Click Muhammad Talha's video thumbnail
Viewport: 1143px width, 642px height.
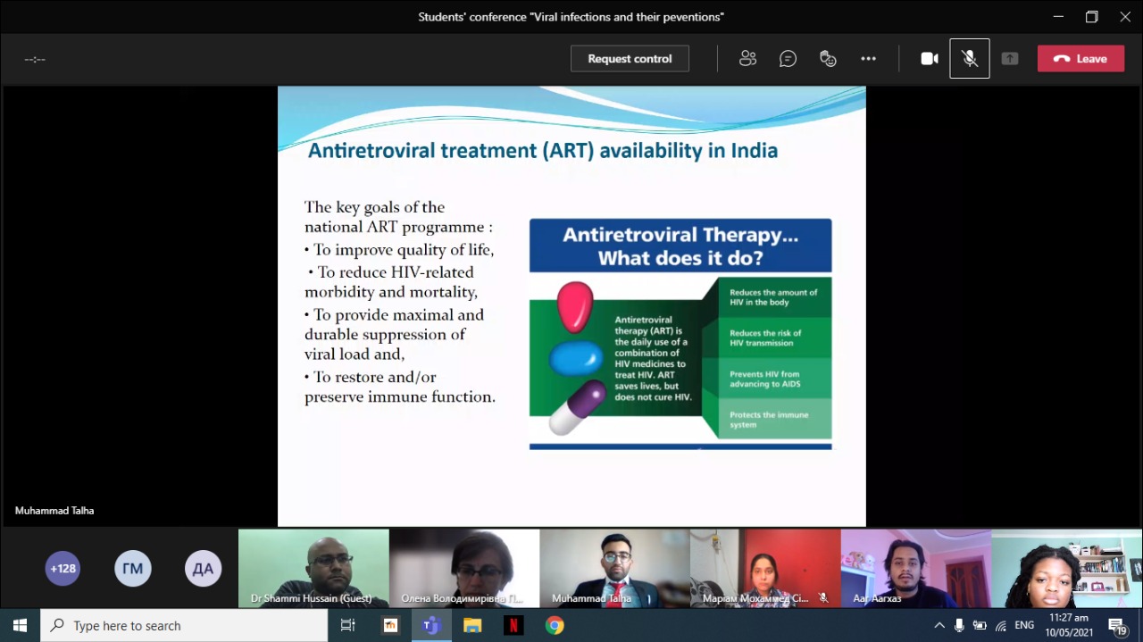pyautogui.click(x=614, y=568)
